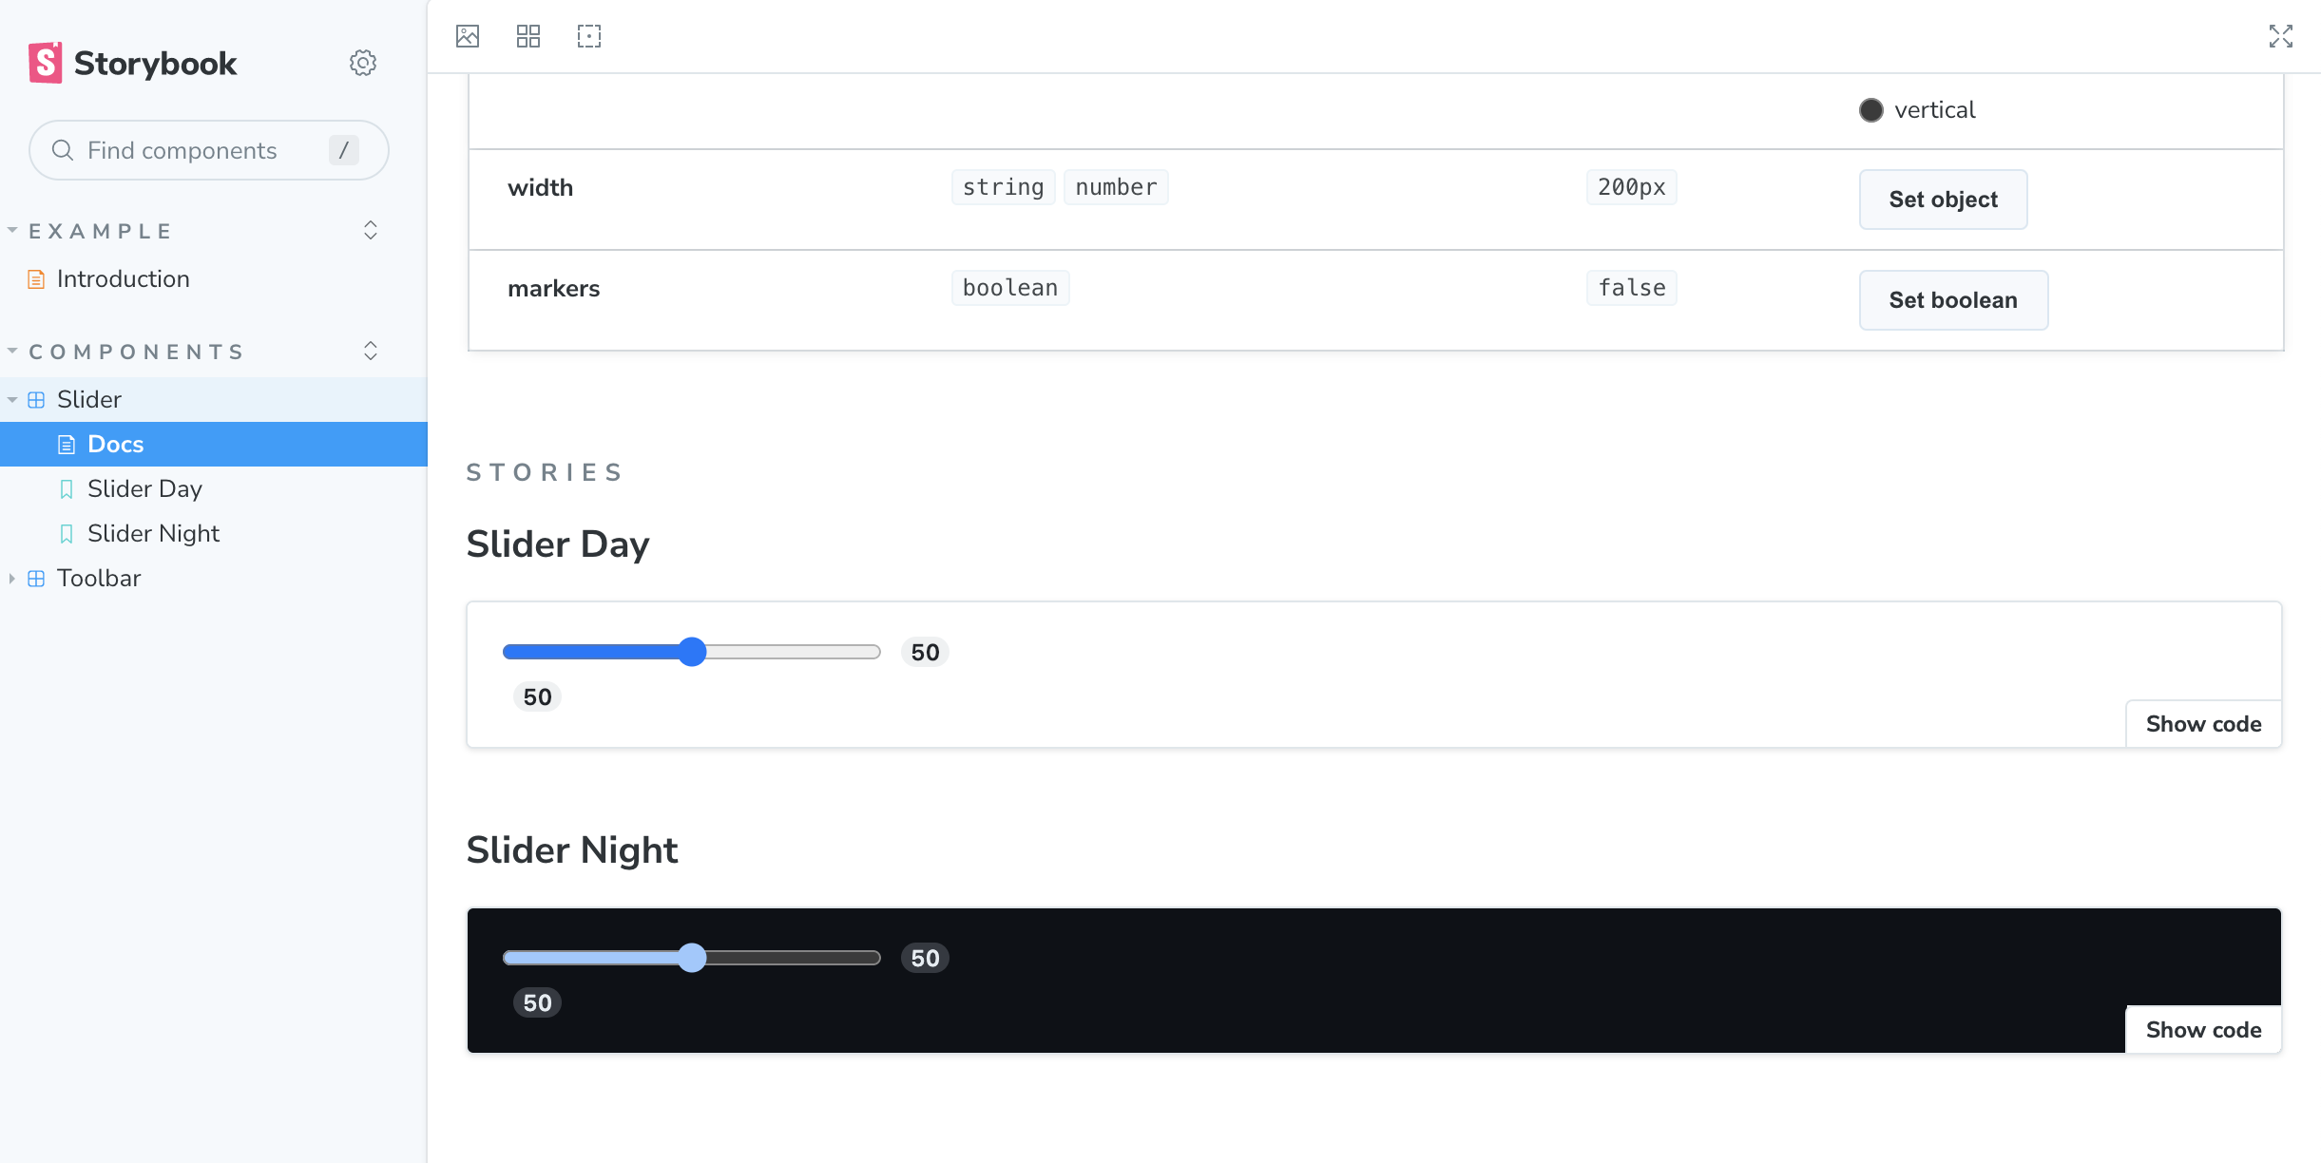Click the grid view icon

[529, 35]
